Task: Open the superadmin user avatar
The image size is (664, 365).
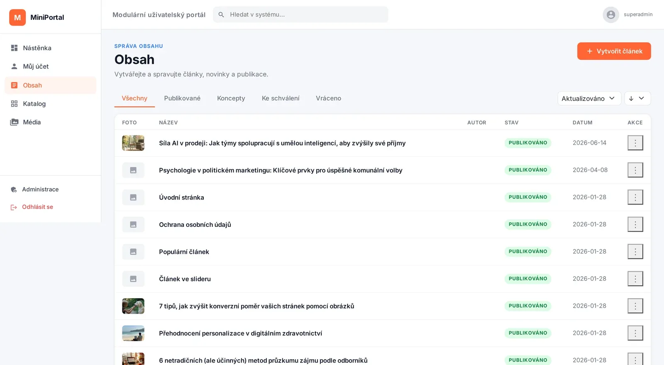Action: click(611, 15)
